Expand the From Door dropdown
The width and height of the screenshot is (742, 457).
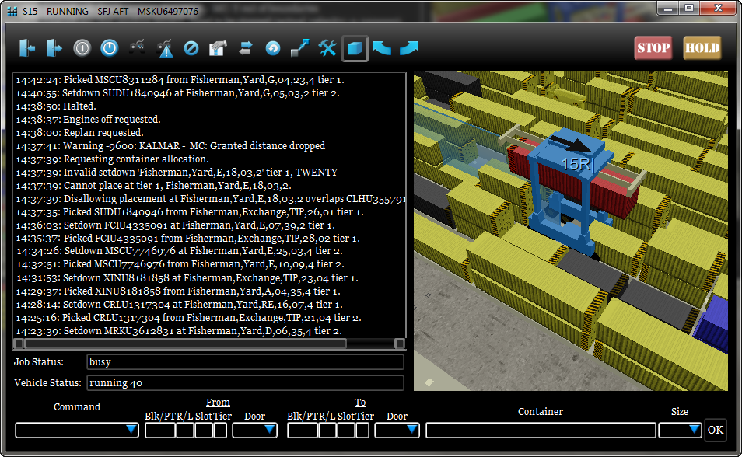coord(254,430)
